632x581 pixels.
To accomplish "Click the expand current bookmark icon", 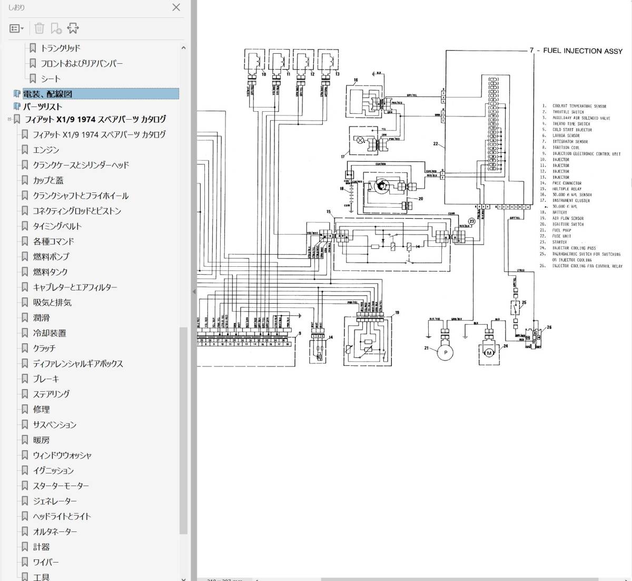I will pos(73,28).
